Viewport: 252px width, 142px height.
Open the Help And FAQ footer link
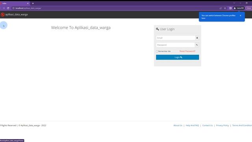(x=192, y=125)
